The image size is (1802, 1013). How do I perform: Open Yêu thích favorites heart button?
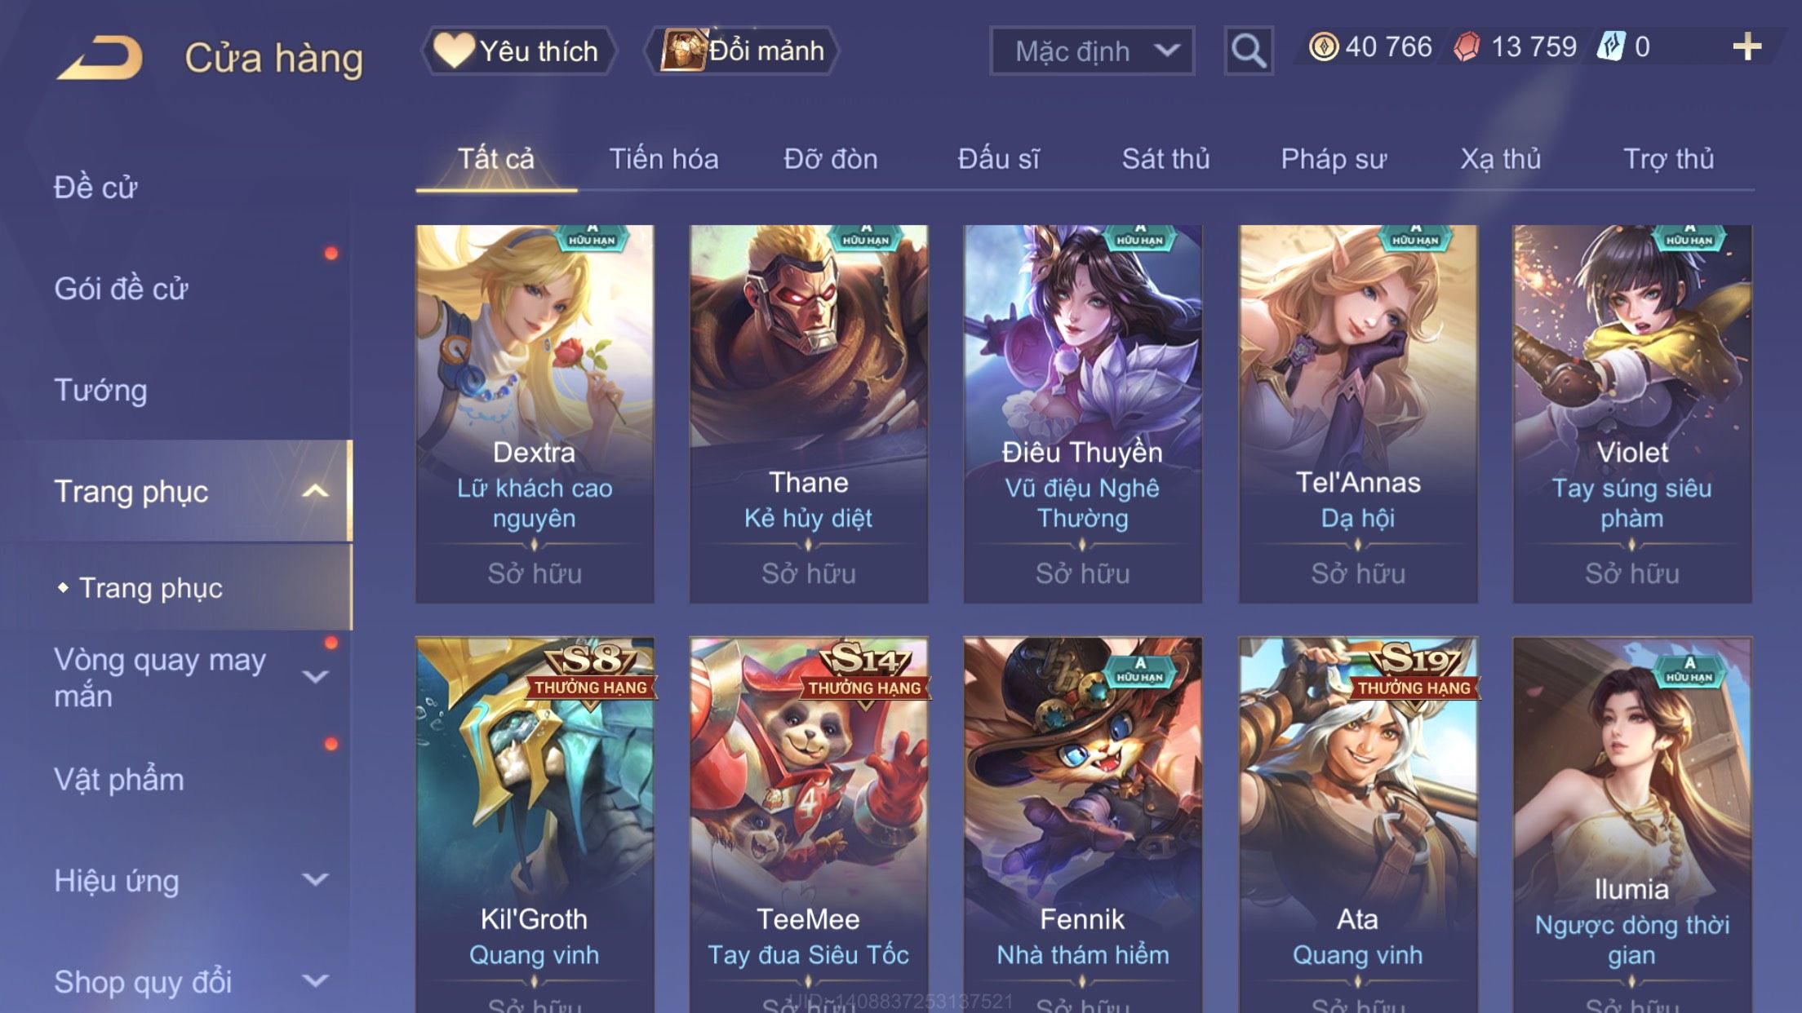(519, 51)
